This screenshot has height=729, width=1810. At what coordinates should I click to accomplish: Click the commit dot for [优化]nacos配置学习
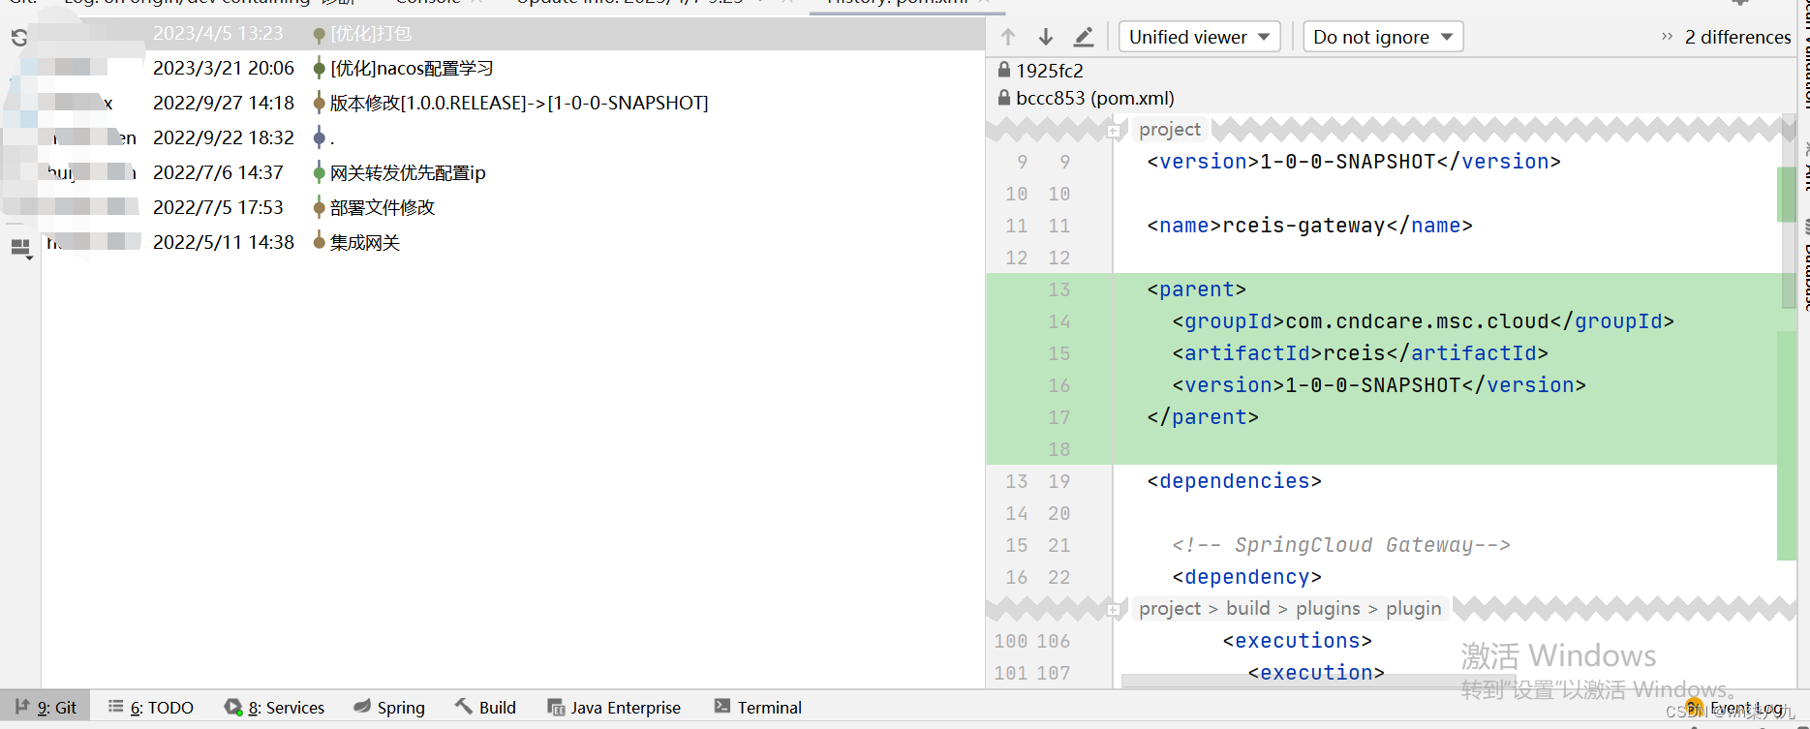coord(319,68)
